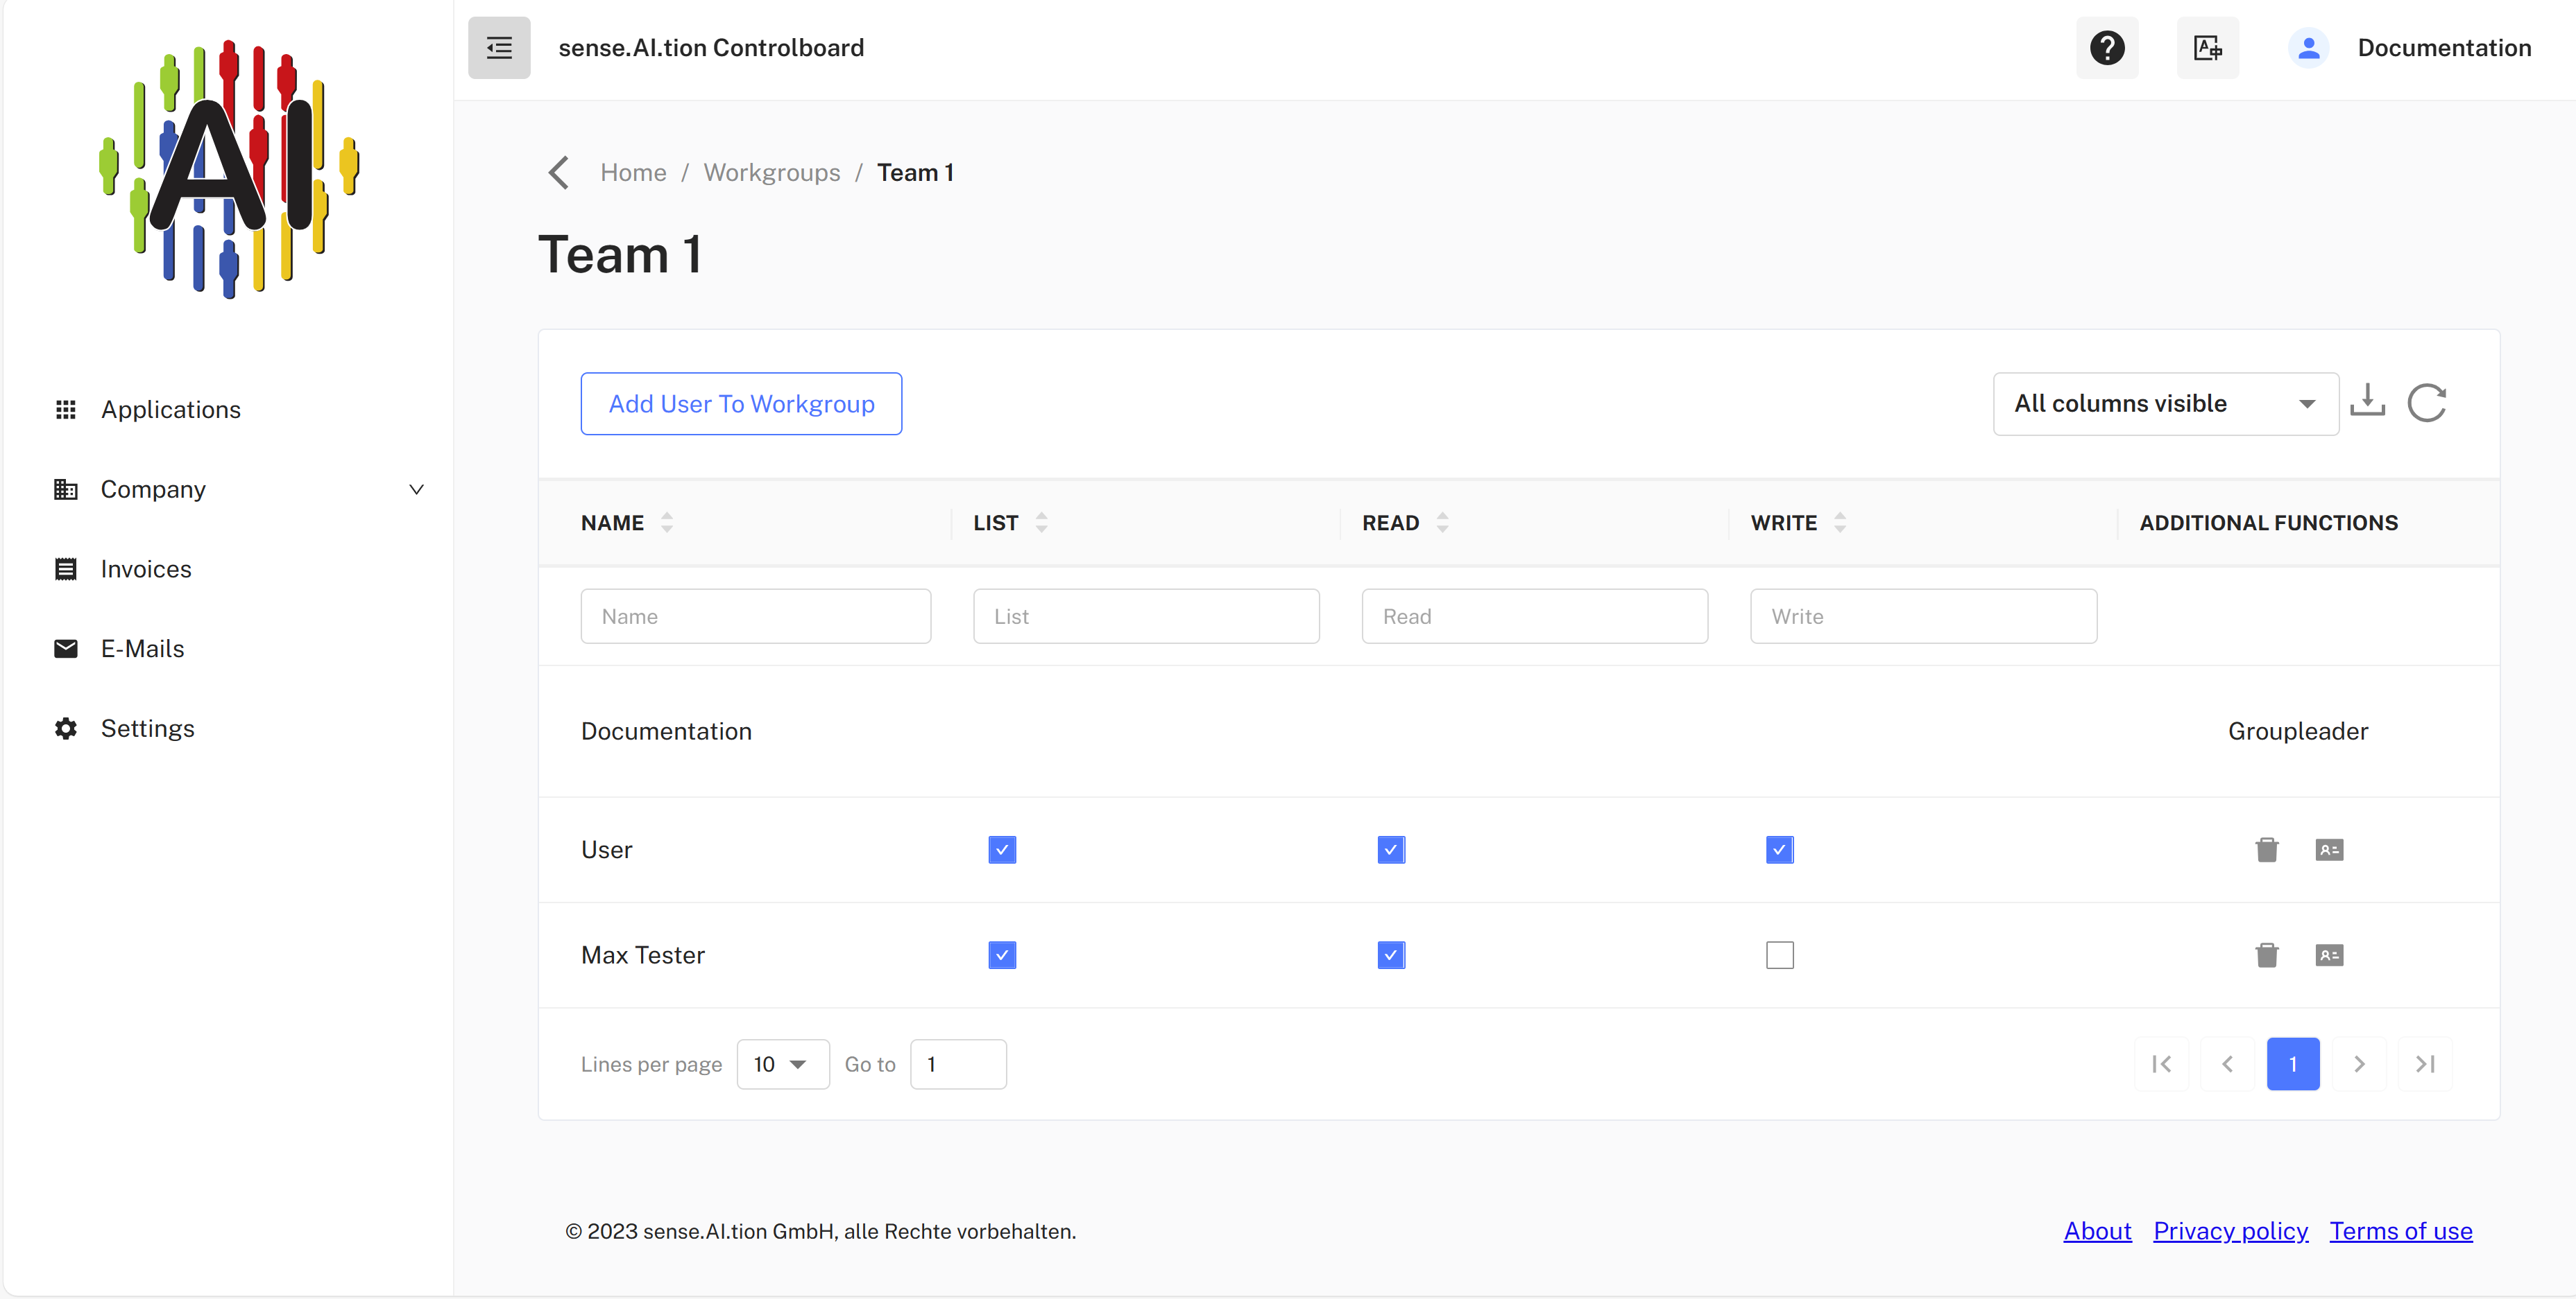Open the Terms of use link
This screenshot has height=1299, width=2576.
click(x=2400, y=1231)
